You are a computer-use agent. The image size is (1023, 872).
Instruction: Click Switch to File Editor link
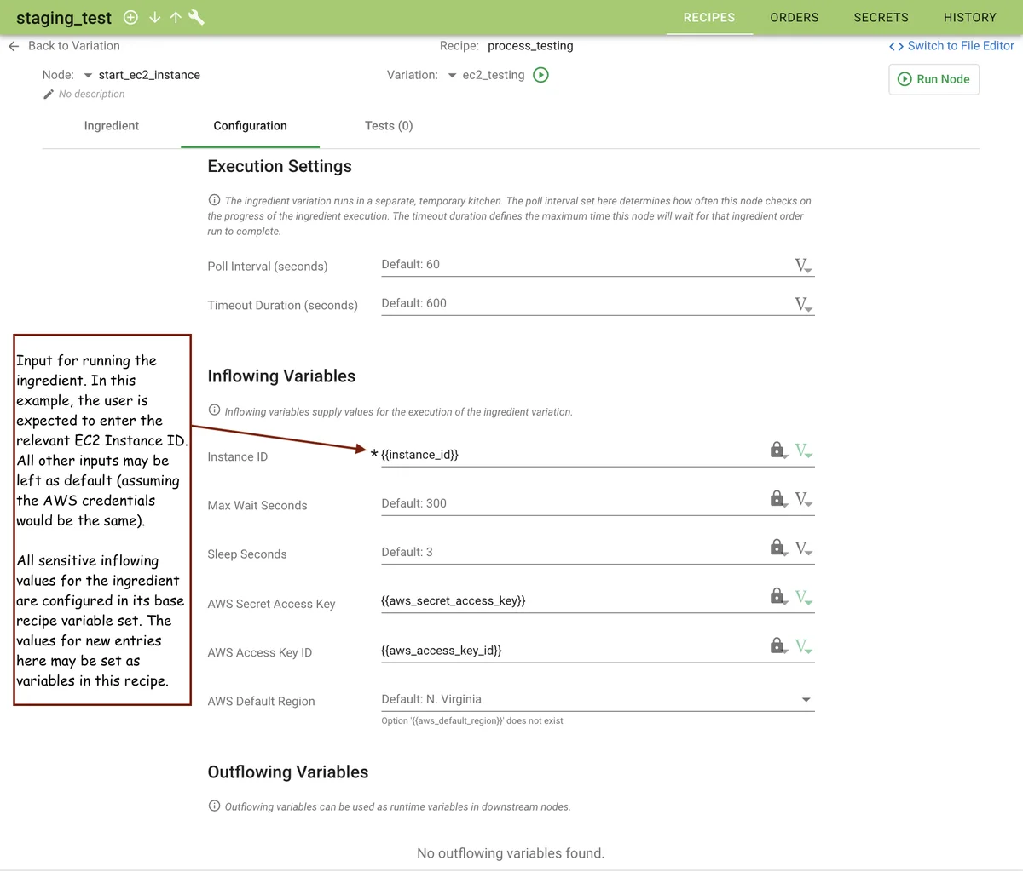click(951, 46)
